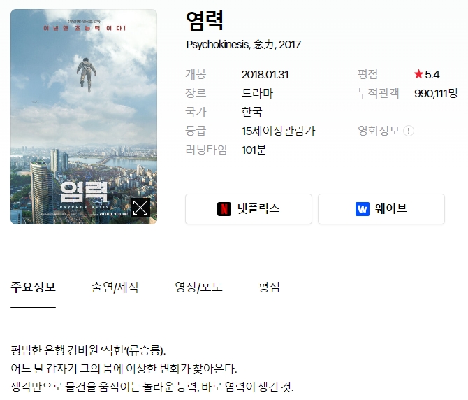
Task: Click the 염력 movie title heading
Action: [205, 20]
